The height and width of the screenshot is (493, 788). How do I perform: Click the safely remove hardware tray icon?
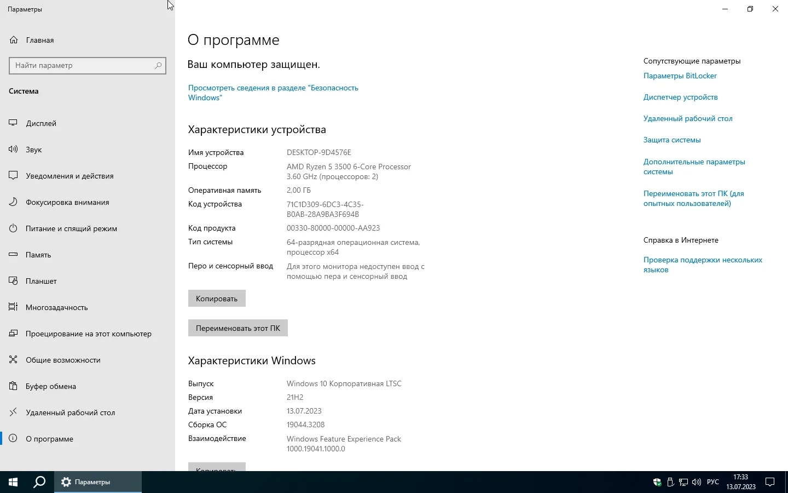point(670,483)
